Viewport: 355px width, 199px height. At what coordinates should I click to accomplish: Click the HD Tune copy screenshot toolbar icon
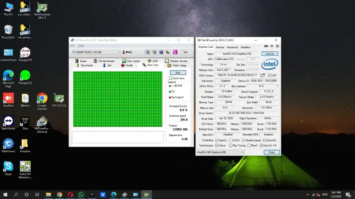(154, 52)
